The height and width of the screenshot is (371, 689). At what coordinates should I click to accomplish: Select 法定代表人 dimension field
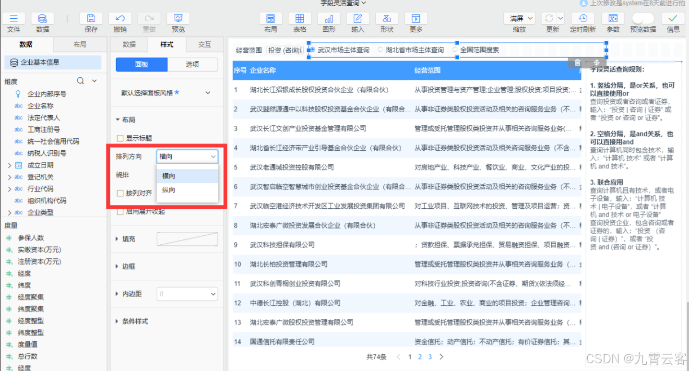coord(44,118)
